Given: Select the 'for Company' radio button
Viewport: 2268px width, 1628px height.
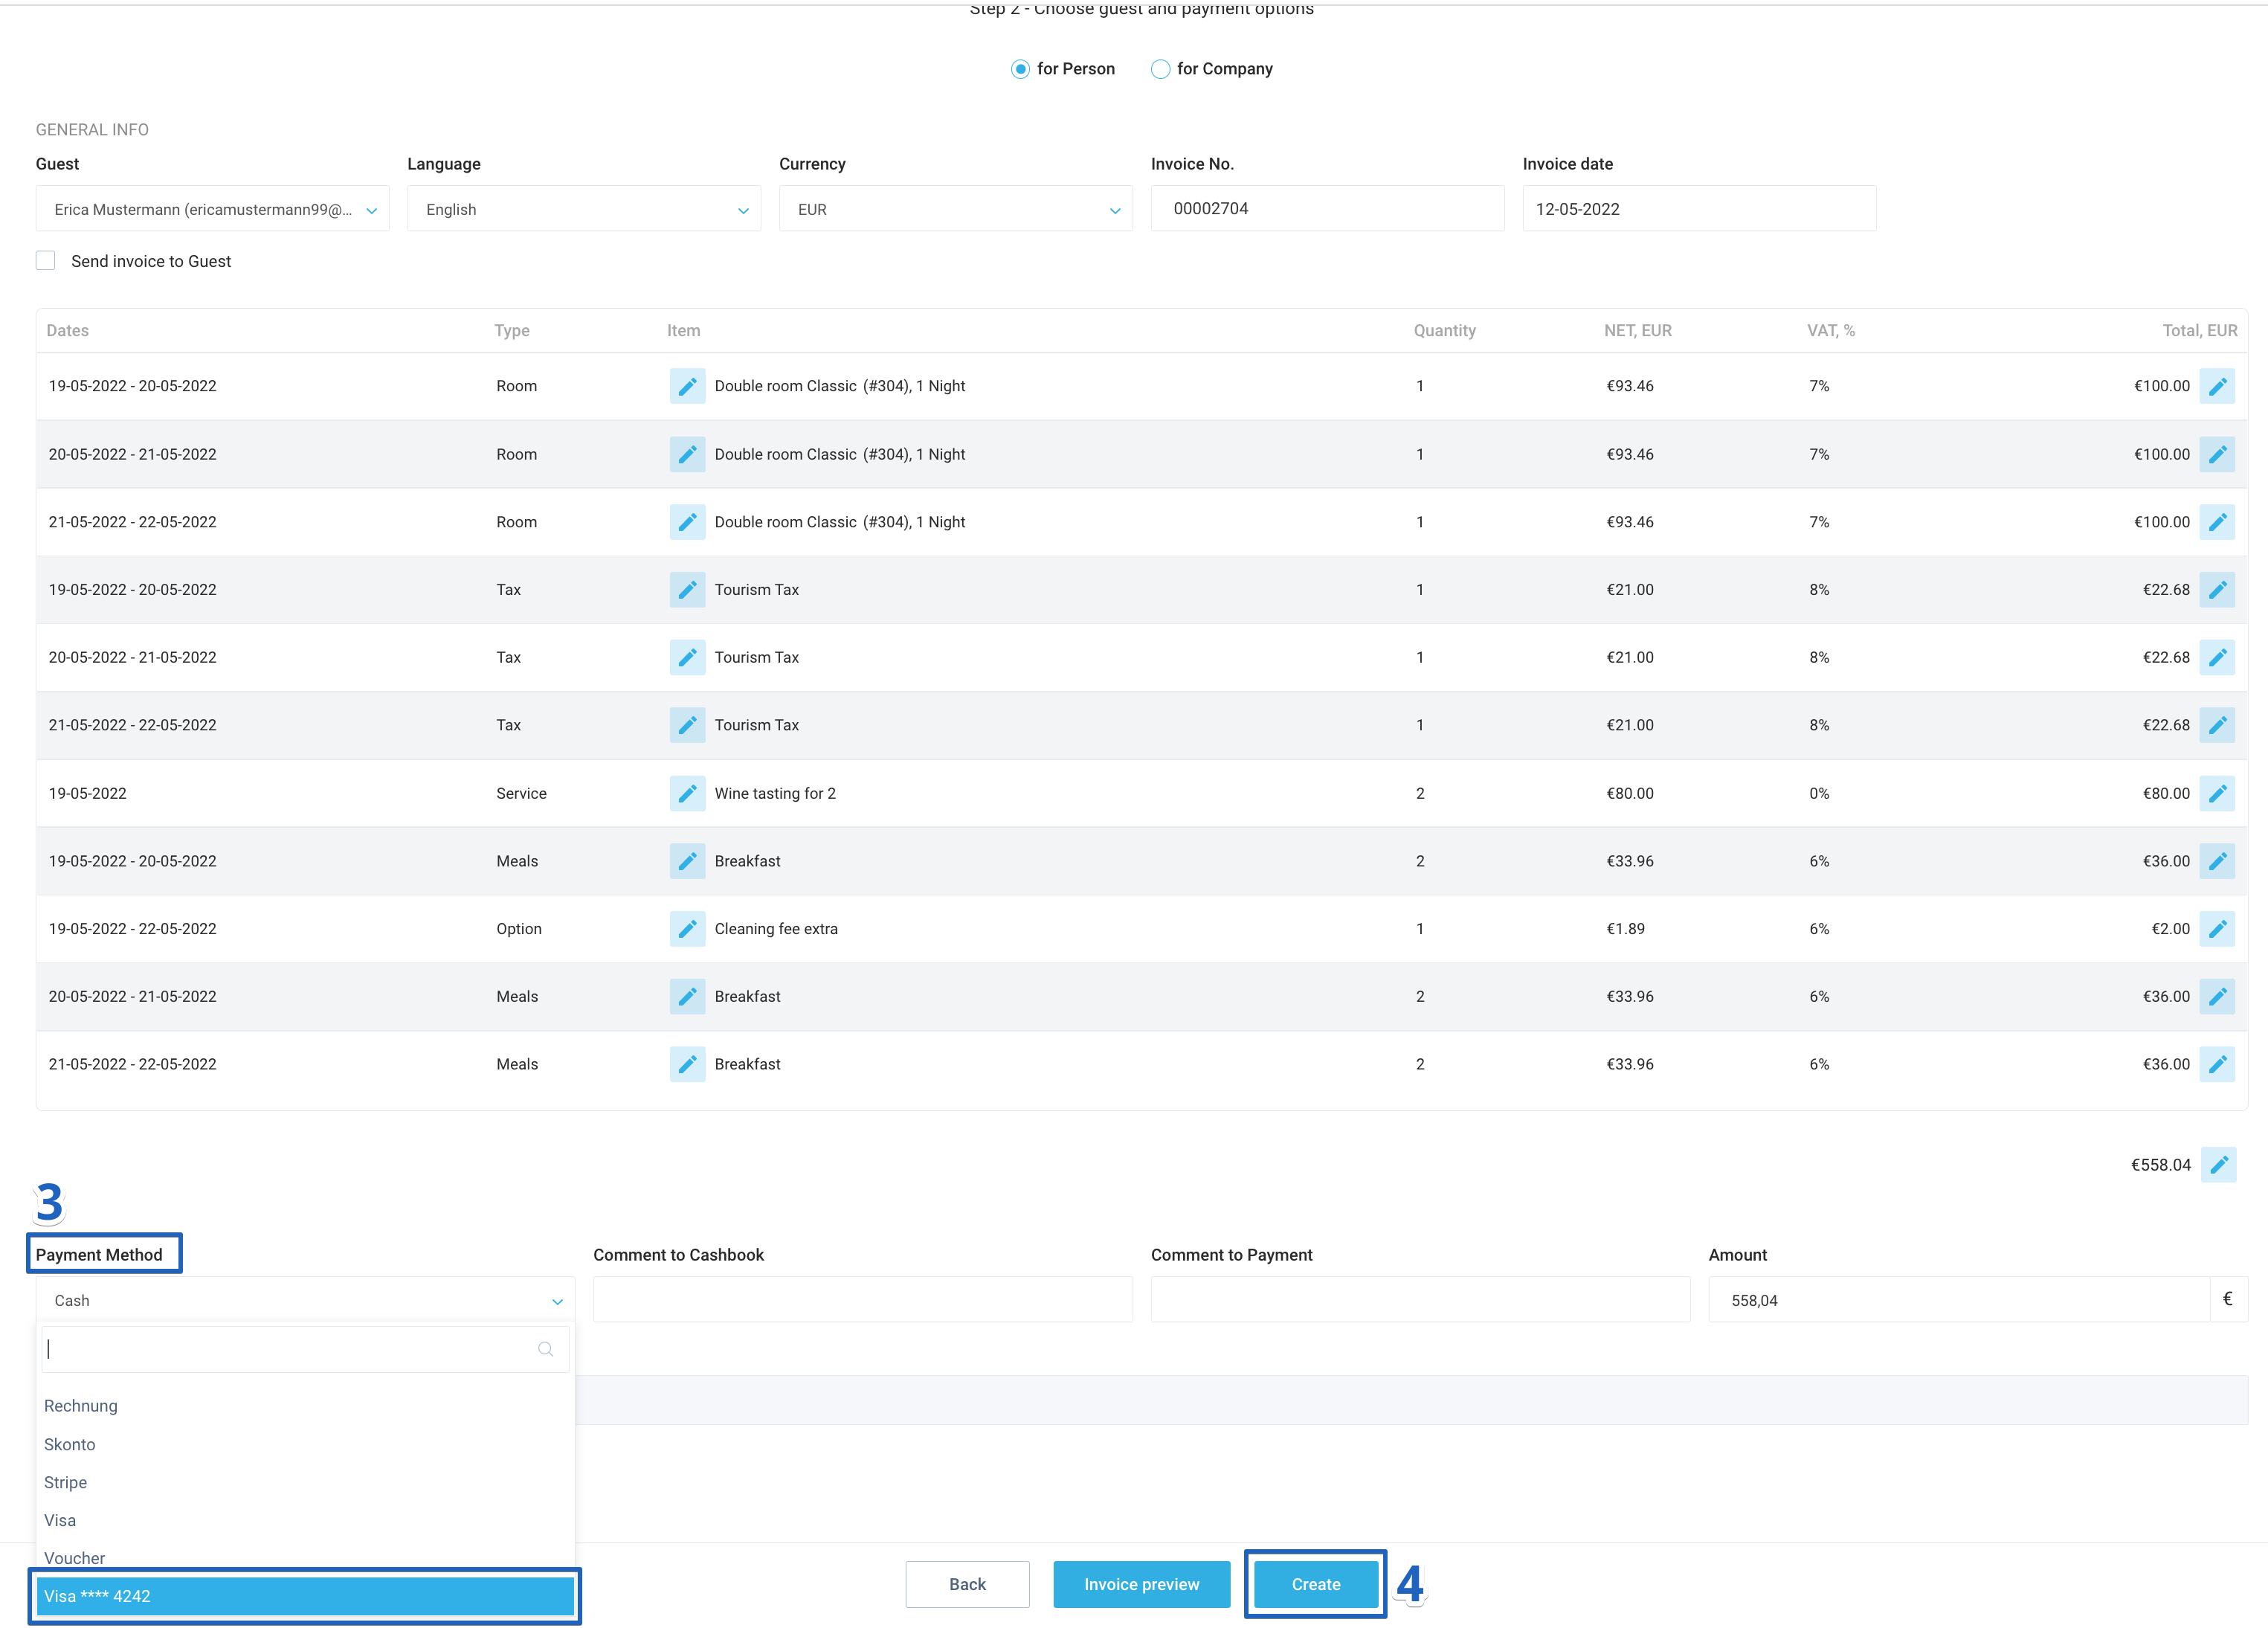Looking at the screenshot, I should click(1160, 69).
